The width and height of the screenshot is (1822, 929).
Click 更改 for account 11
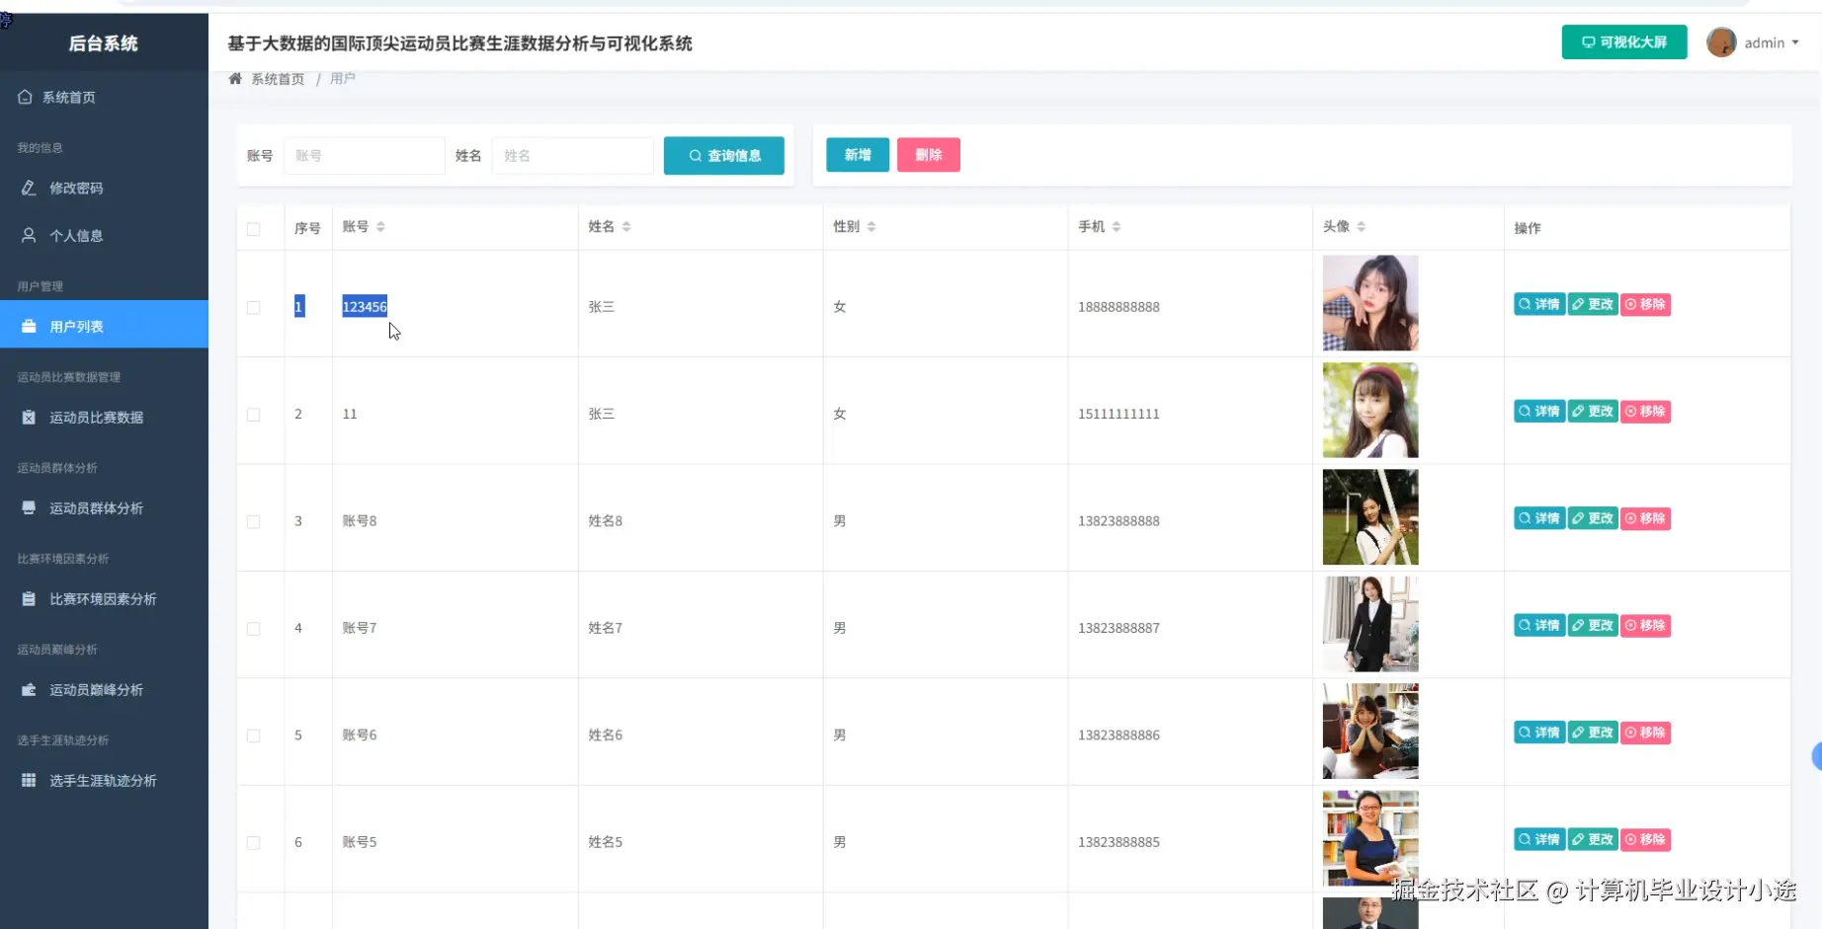(1593, 411)
